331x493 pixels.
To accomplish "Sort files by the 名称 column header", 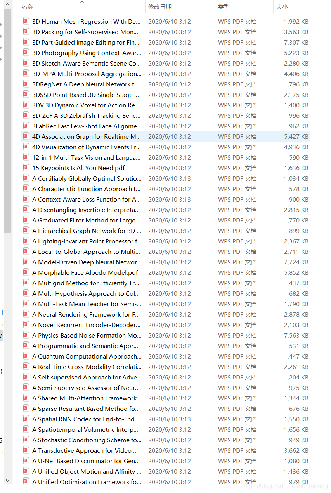I will pos(27,7).
